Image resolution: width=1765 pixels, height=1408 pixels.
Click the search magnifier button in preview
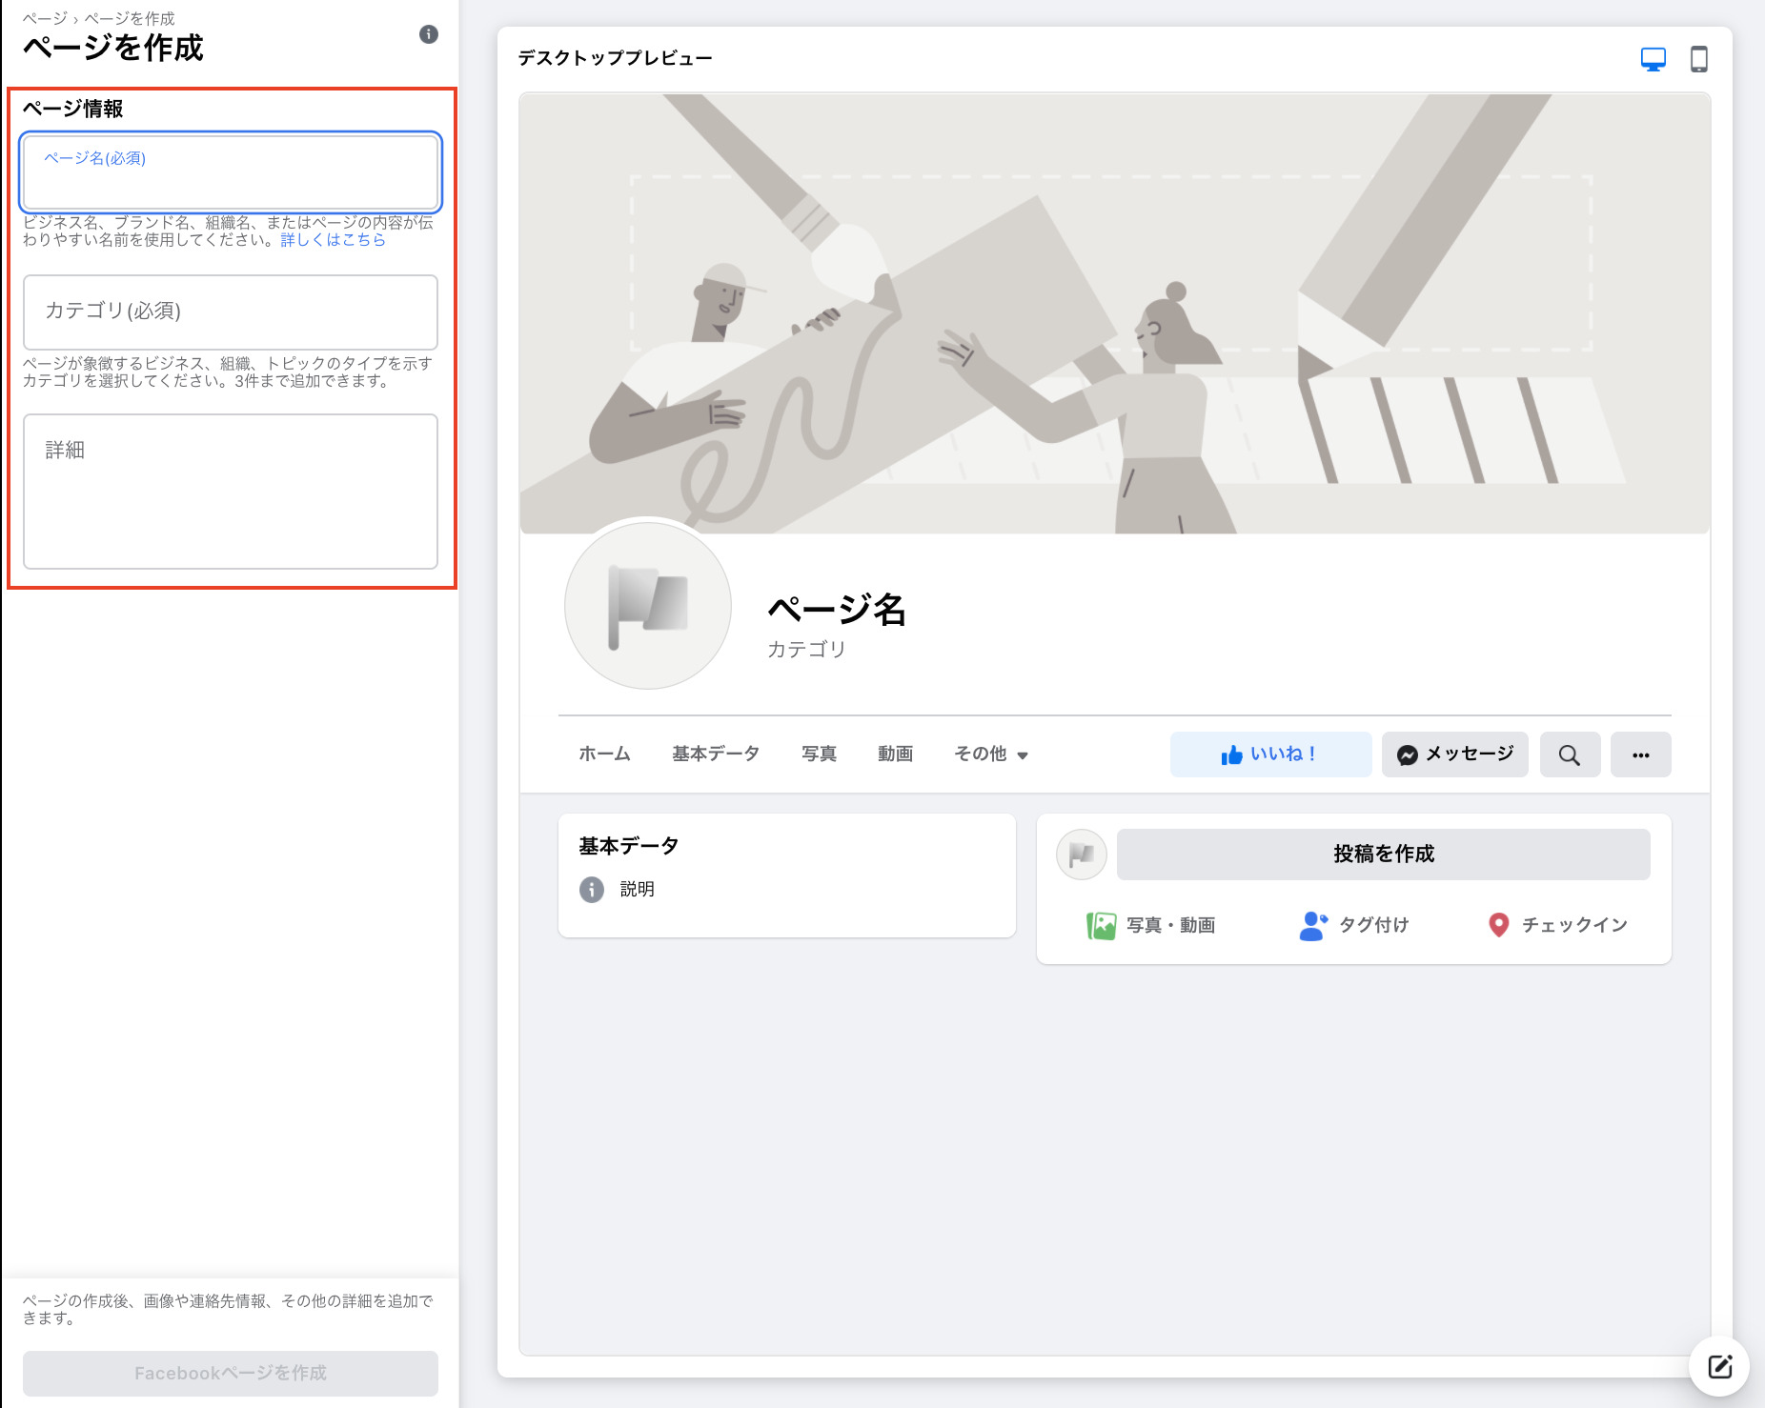[x=1569, y=754]
